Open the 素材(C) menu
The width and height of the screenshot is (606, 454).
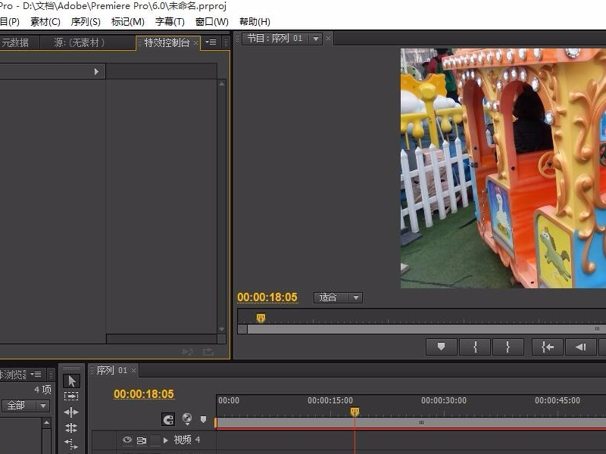click(45, 22)
